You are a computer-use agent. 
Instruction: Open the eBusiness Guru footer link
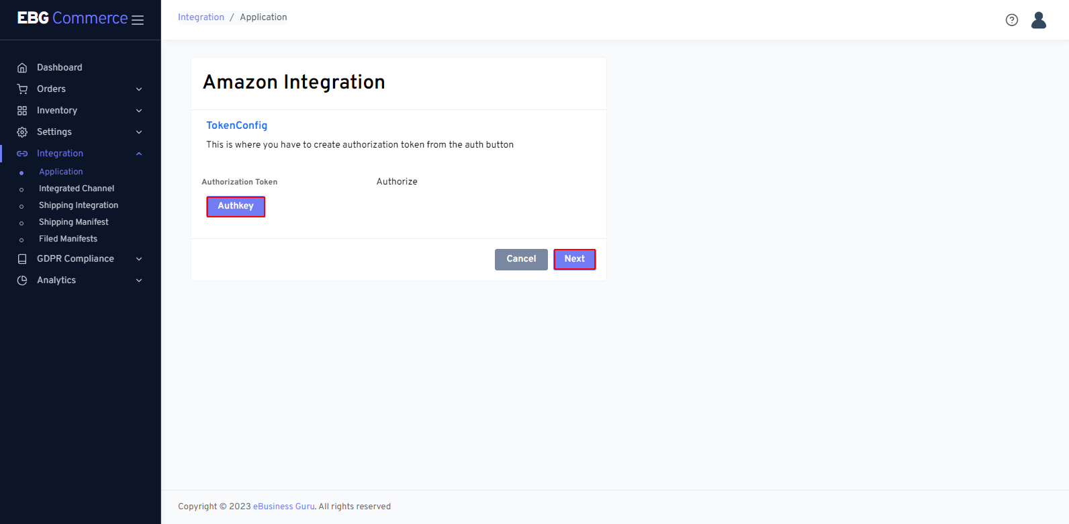click(283, 507)
